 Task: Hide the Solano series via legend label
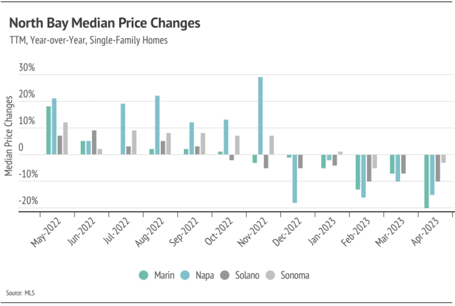247,275
